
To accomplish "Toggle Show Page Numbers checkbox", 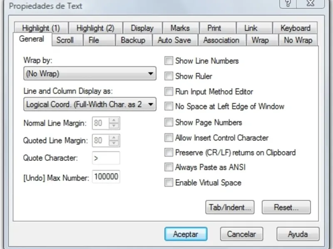I will (x=169, y=122).
